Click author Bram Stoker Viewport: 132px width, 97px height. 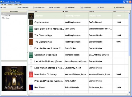point(70,48)
